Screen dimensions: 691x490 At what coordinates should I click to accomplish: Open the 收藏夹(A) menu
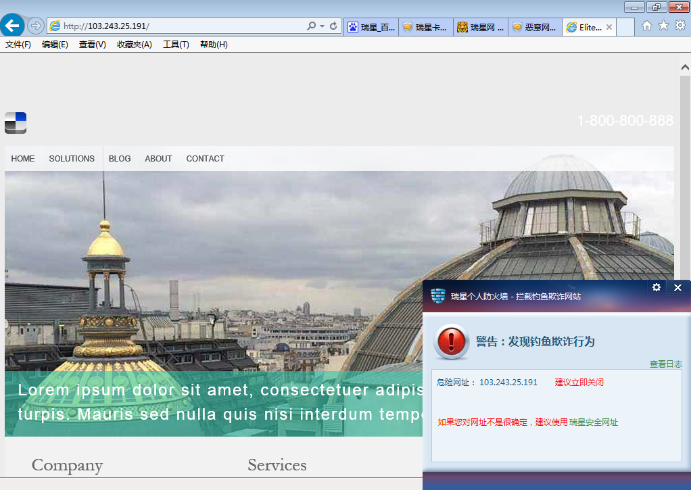135,45
